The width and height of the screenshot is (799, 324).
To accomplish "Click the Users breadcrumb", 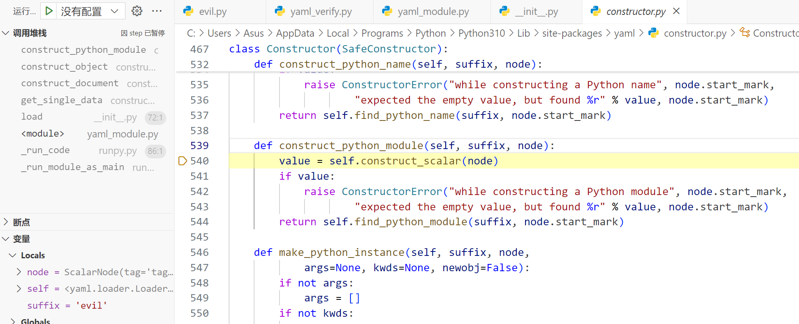I will [219, 33].
